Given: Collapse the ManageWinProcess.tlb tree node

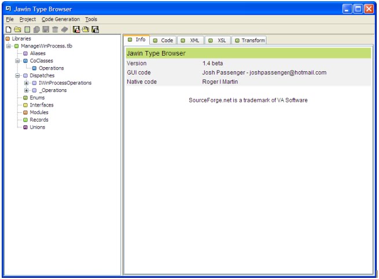Looking at the screenshot, I should (x=9, y=46).
